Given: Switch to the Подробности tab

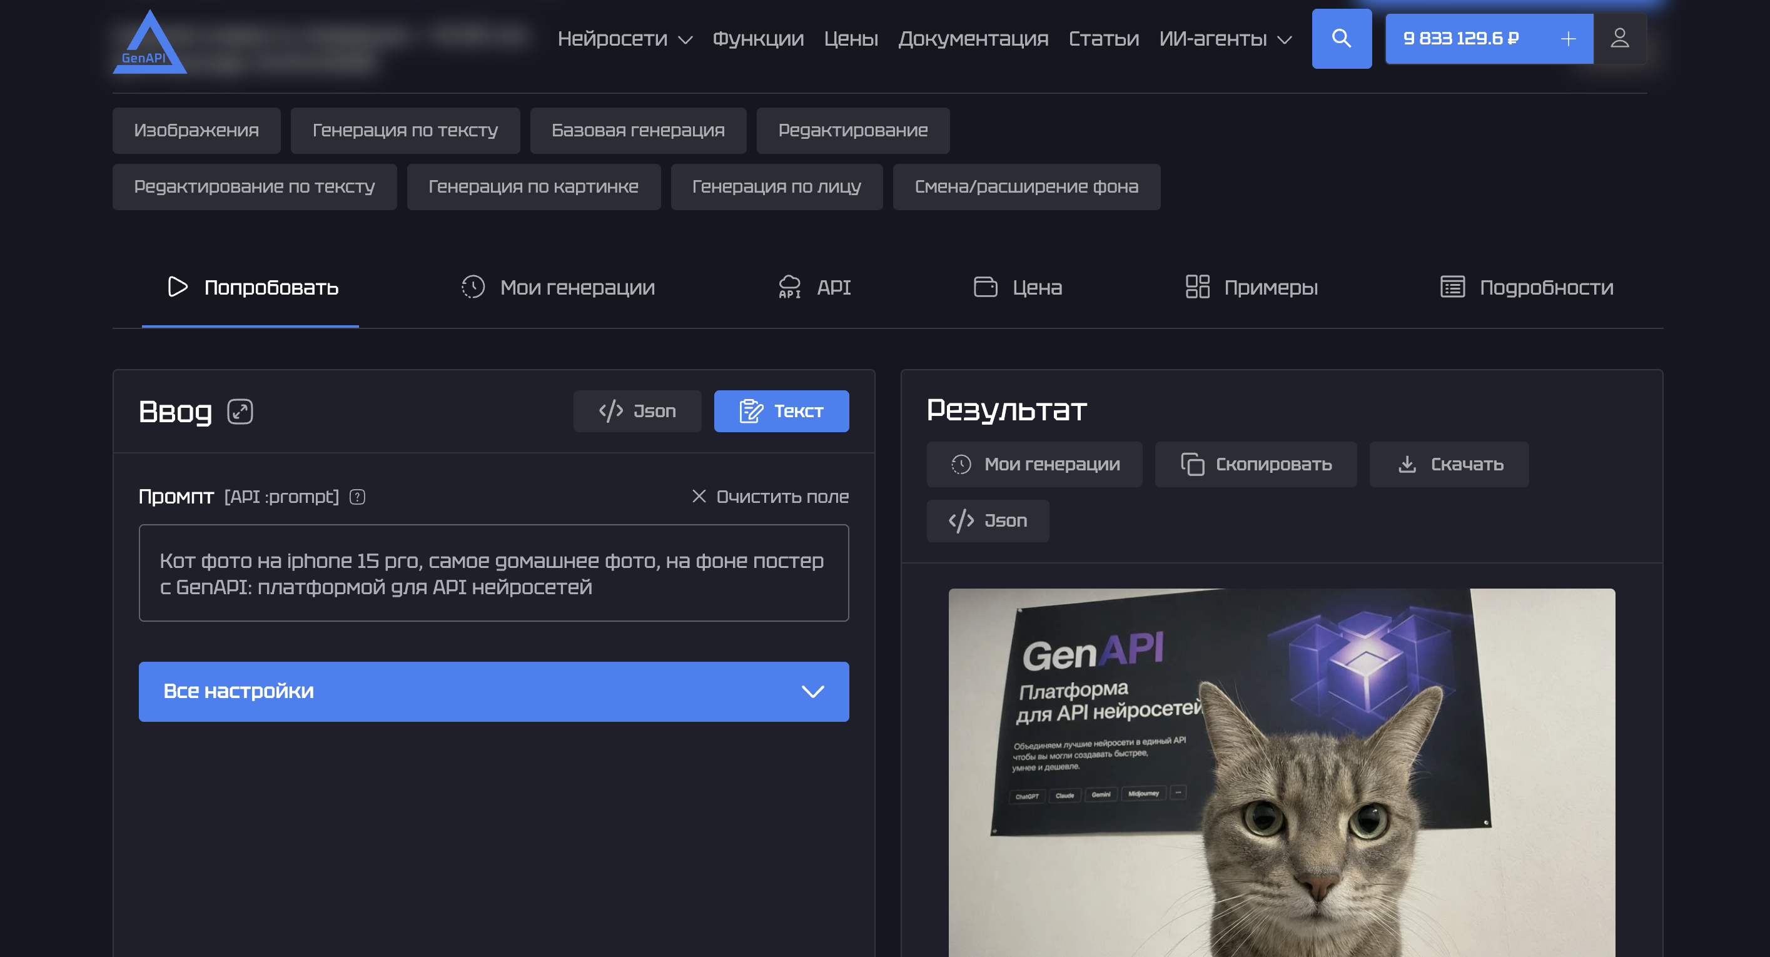Looking at the screenshot, I should point(1526,286).
